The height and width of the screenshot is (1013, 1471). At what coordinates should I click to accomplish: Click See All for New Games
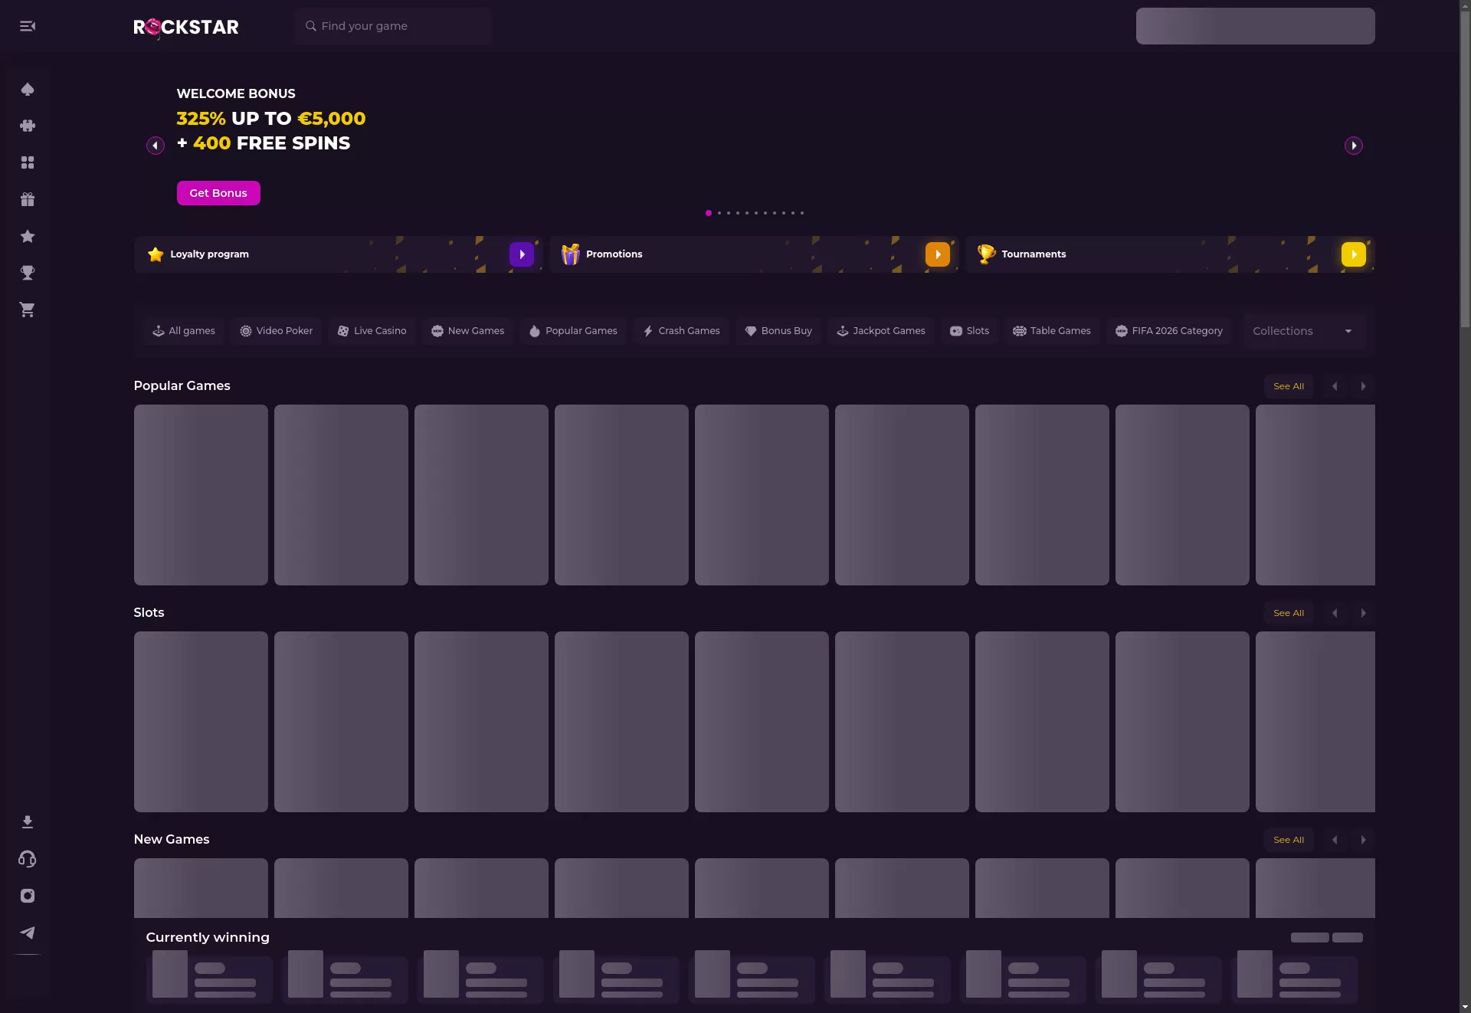coord(1289,840)
